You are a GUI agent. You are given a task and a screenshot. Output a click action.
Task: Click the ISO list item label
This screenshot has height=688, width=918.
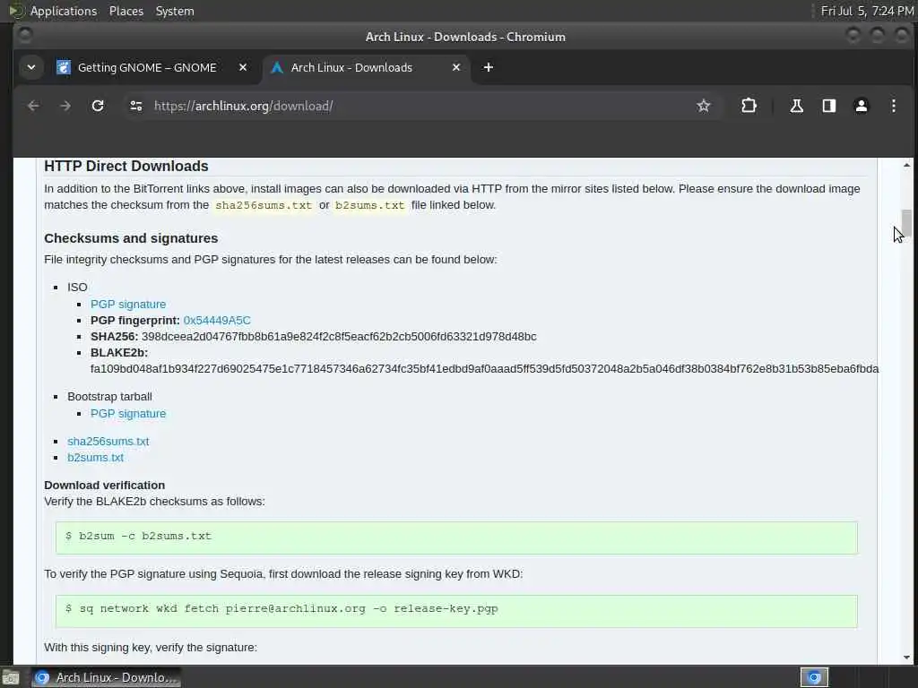(77, 288)
